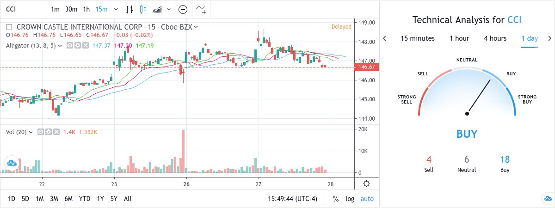Expand the Vol (20) indicator dropdown arrow
Image resolution: width=555 pixels, height=208 pixels.
pos(31,132)
